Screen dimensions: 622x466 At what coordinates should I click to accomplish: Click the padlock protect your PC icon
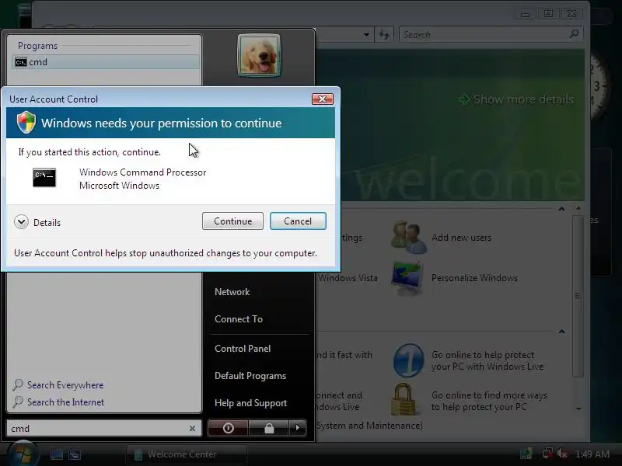[404, 399]
